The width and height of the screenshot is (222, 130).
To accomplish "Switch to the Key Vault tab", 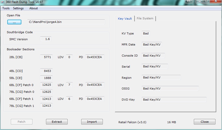I will click(125, 19).
